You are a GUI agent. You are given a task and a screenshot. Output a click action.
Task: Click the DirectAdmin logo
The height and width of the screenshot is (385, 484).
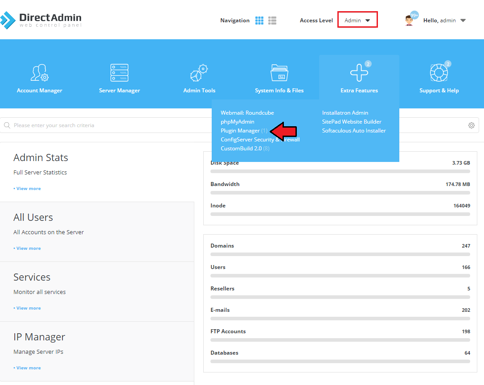coord(41,21)
